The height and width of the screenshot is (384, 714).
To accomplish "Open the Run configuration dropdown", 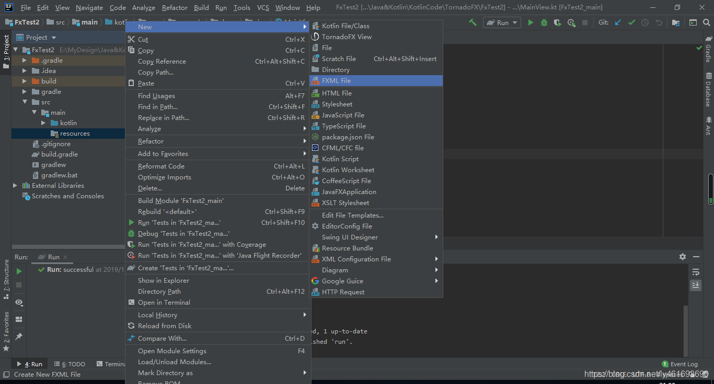I will (x=502, y=22).
